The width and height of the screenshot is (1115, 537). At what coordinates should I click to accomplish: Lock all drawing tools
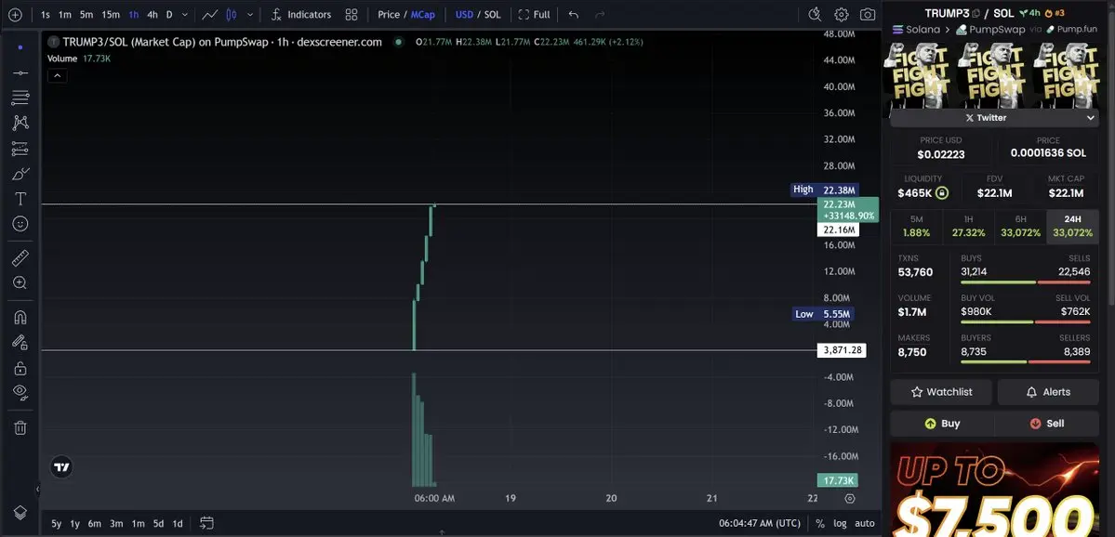20,368
